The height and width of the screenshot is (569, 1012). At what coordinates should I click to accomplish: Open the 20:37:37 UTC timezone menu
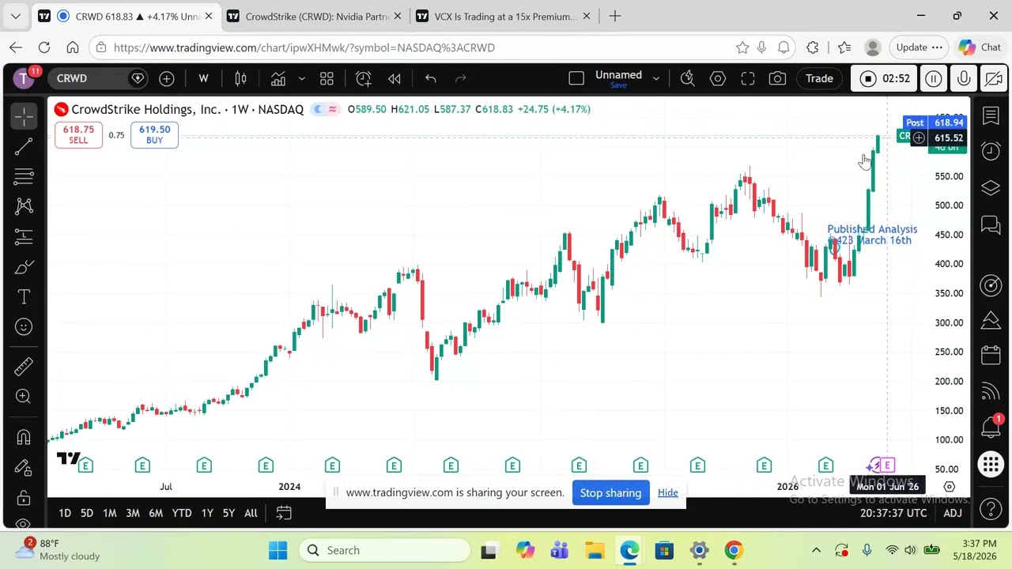tap(893, 514)
